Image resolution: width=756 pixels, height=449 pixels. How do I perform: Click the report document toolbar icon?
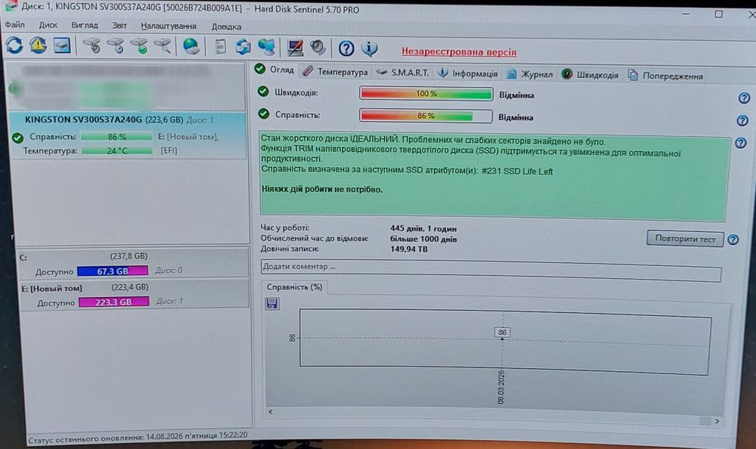click(x=220, y=47)
